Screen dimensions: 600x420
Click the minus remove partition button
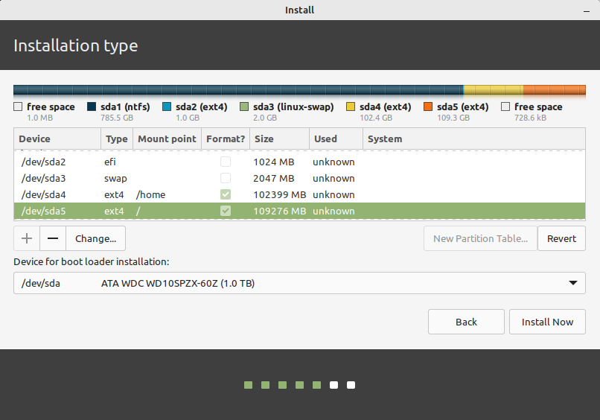pyautogui.click(x=53, y=238)
